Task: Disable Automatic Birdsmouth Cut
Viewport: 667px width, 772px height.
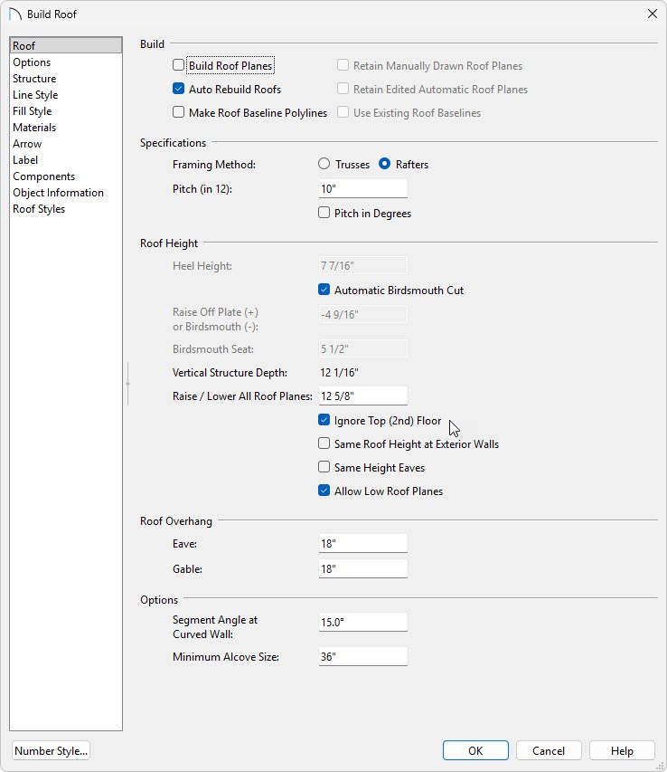Action: pyautogui.click(x=324, y=291)
